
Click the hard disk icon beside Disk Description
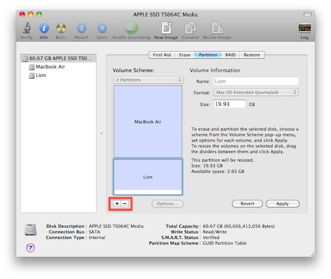click(30, 229)
